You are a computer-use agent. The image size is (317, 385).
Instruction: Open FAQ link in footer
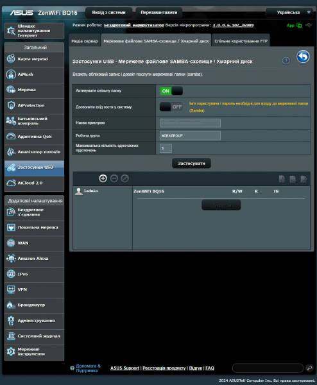tap(210, 368)
